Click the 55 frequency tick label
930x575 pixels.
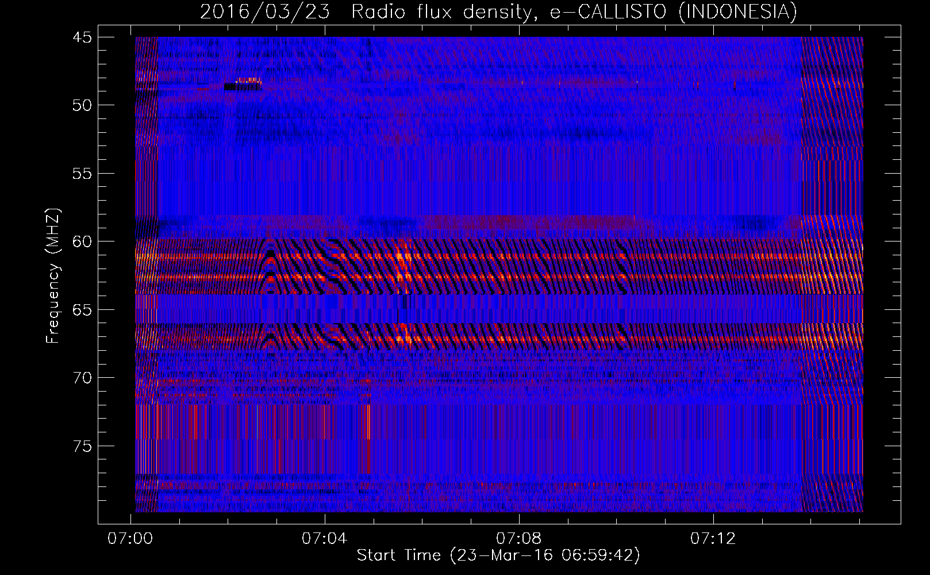[82, 174]
